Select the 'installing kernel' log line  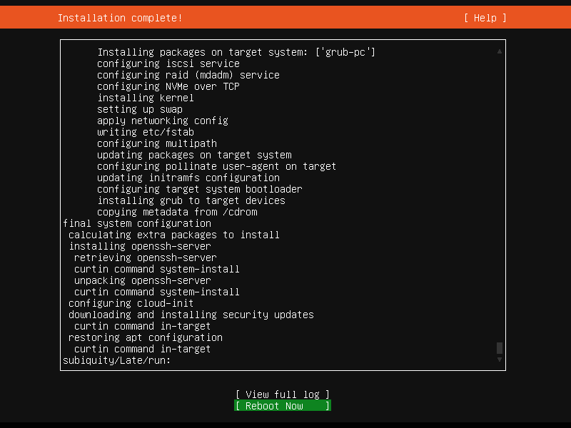pyautogui.click(x=146, y=98)
